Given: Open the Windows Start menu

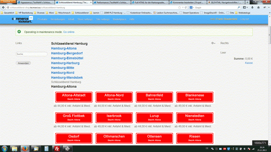Looking at the screenshot, I should pos(5,148).
